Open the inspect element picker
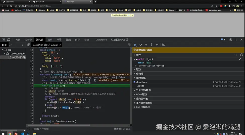This screenshot has width=245, height=135. (x=3, y=40)
